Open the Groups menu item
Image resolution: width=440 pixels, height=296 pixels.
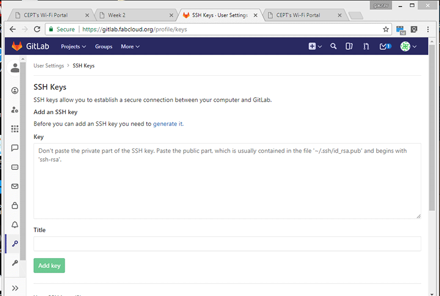click(103, 47)
